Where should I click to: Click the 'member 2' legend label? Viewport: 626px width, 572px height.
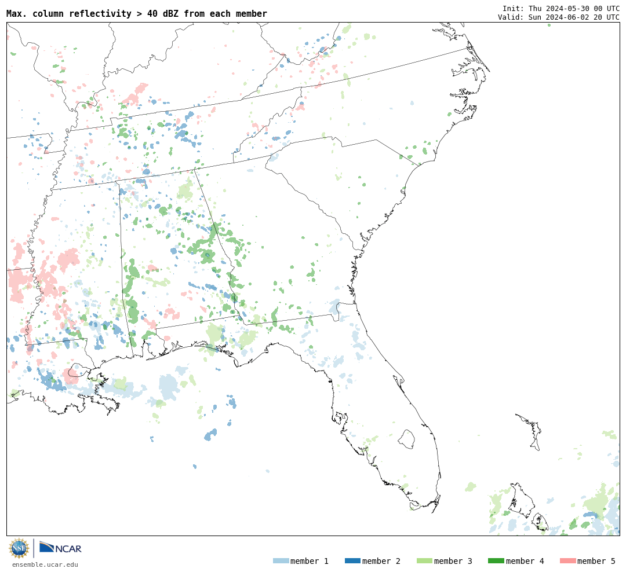coord(381,561)
